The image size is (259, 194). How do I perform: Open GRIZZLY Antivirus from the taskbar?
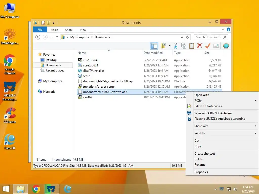tap(51, 189)
